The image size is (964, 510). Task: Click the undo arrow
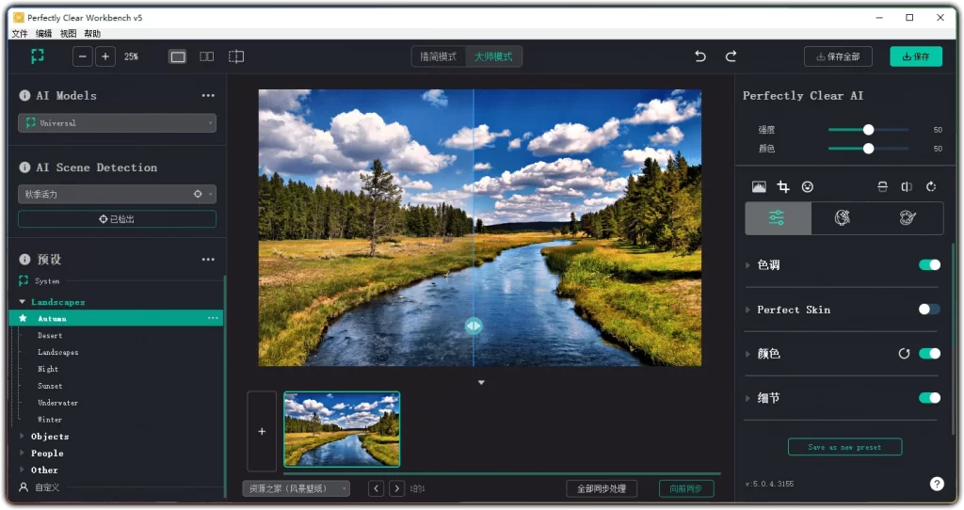[x=700, y=56]
